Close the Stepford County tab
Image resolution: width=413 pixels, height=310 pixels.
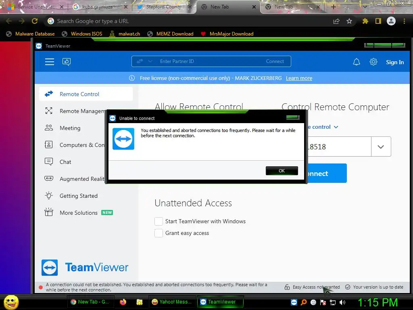[190, 7]
